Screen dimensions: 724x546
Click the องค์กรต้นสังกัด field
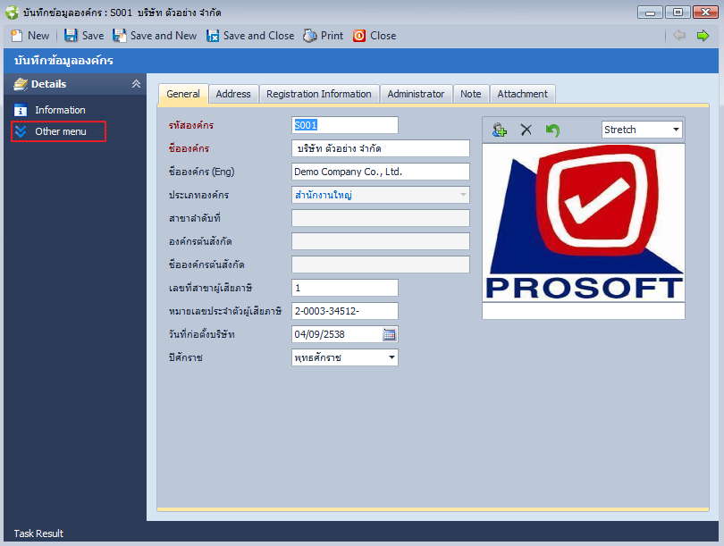(381, 241)
